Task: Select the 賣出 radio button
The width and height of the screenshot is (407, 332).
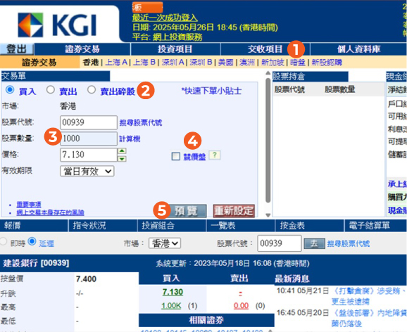Action: pyautogui.click(x=51, y=90)
